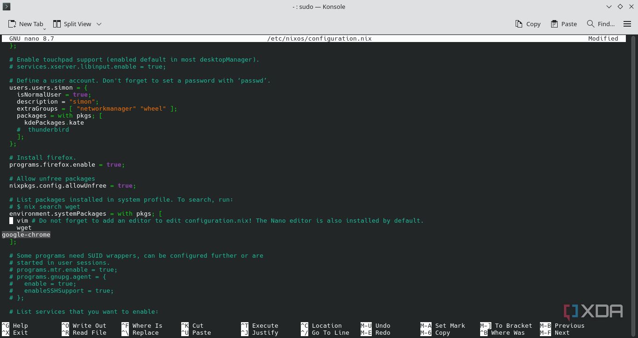This screenshot has width=638, height=338.
Task: Click the ^F Where Is shortcut
Action: [142, 325]
